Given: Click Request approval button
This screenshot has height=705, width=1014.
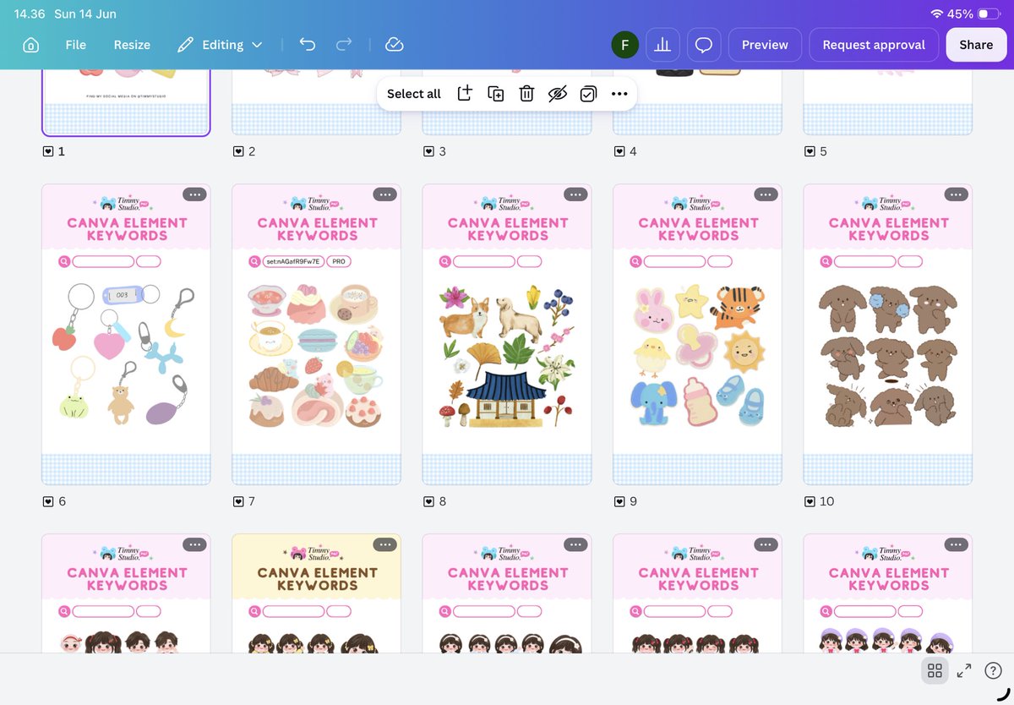Looking at the screenshot, I should point(874,45).
